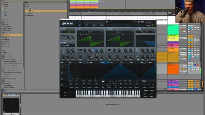Select the KICK track header
The width and height of the screenshot is (205, 115).
(173, 30)
